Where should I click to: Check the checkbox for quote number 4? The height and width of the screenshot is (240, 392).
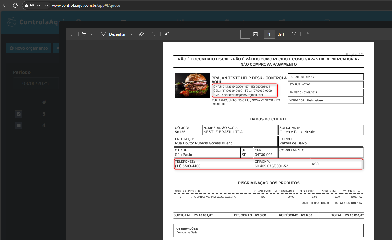pyautogui.click(x=19, y=125)
